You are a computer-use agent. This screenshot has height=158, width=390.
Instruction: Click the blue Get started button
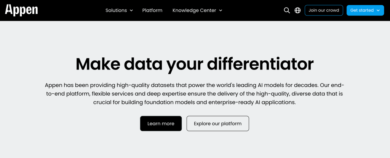tap(362, 10)
